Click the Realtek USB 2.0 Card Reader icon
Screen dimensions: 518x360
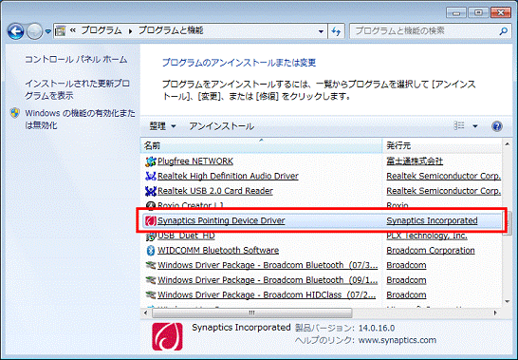tap(151, 191)
